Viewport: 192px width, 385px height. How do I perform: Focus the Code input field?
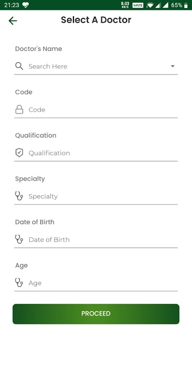96,110
